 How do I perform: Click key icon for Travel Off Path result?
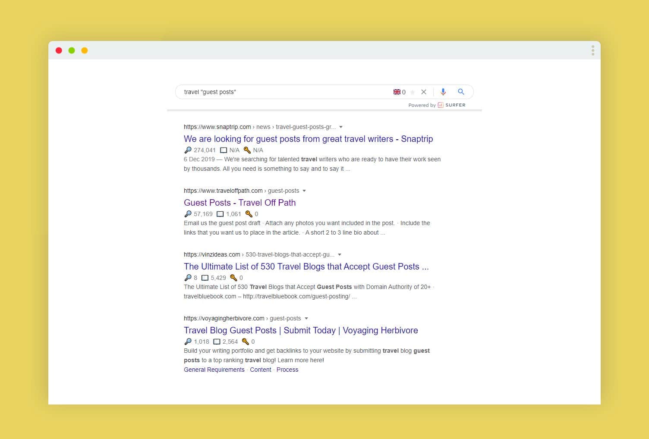tap(249, 214)
